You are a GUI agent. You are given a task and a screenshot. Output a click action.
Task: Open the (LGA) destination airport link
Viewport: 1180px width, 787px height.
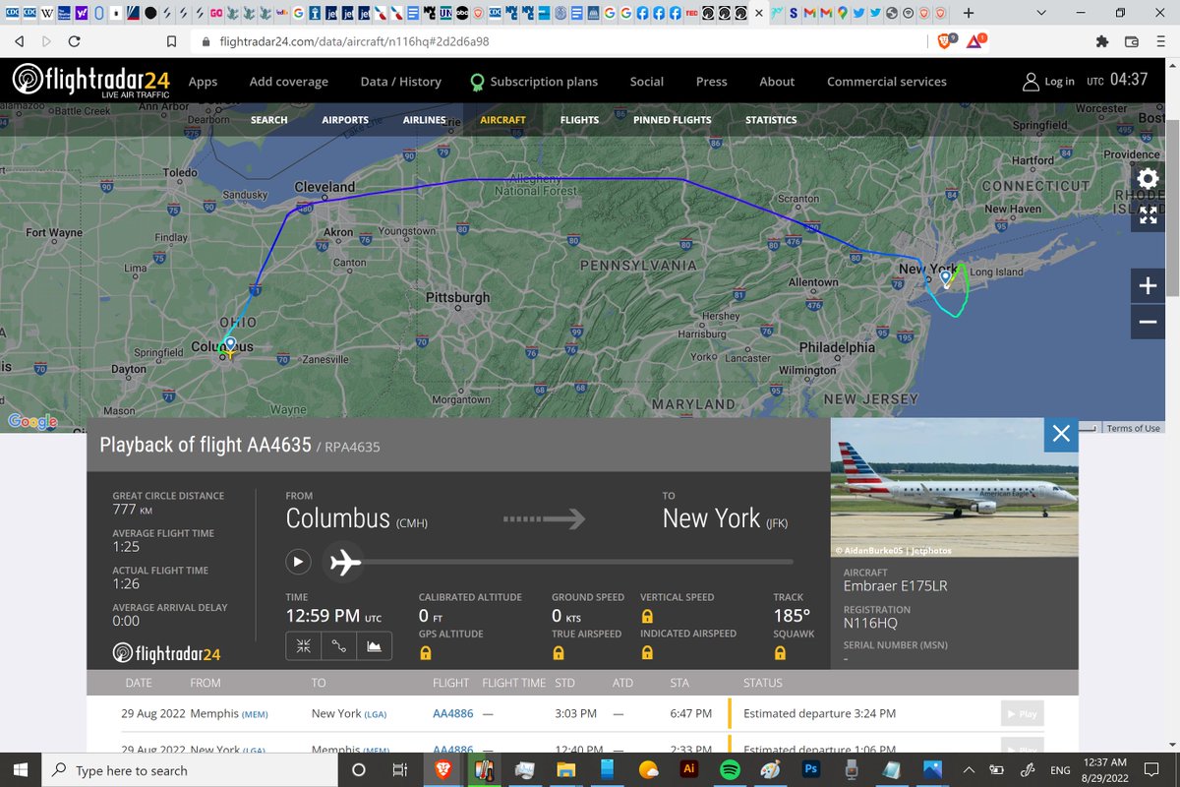pyautogui.click(x=376, y=714)
